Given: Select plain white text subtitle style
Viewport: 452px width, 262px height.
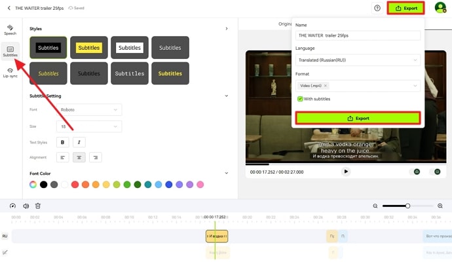Looking at the screenshot, I should [170, 48].
